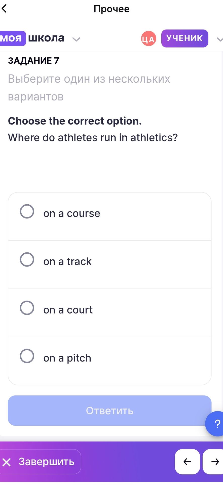Choose the "on a pitch" answer text

67,358
